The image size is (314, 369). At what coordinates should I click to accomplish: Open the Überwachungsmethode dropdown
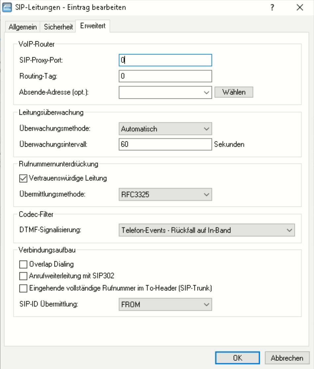point(165,128)
